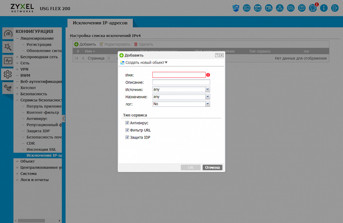Collapse the navigation panel with side arrow
The height and width of the screenshot is (223, 343).
click(63, 119)
